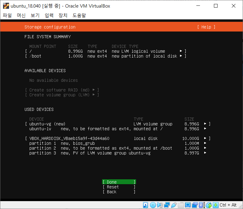Expand the ubuntu-vg volume group arrow
The image size is (243, 209).
(x=205, y=124)
